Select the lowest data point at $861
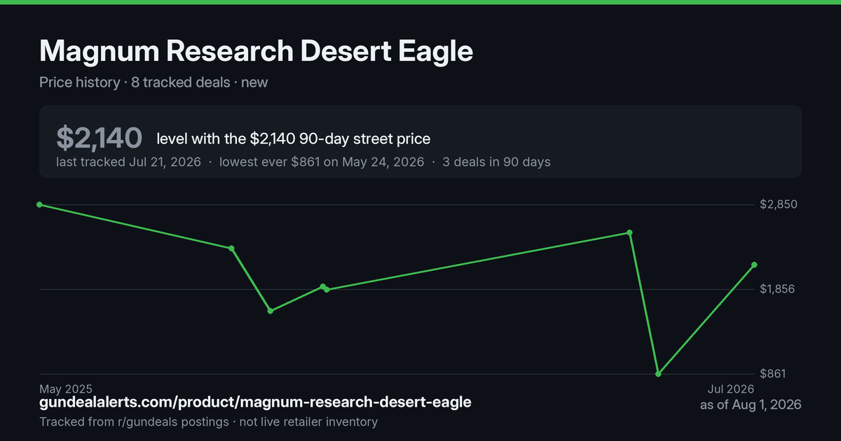The width and height of the screenshot is (841, 441). [658, 374]
